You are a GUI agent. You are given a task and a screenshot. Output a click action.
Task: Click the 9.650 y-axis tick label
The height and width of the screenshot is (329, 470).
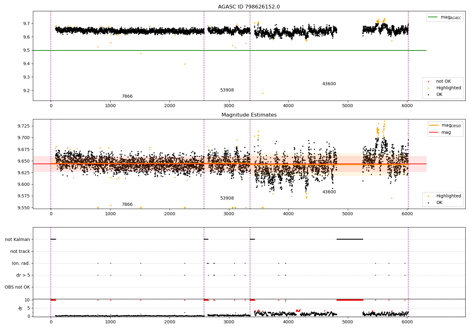click(24, 161)
